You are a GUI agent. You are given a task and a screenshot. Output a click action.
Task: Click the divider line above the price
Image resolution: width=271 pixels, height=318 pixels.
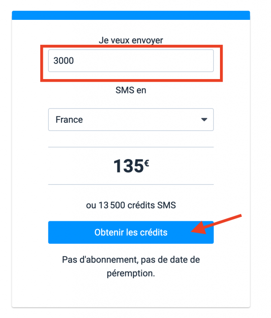(131, 147)
